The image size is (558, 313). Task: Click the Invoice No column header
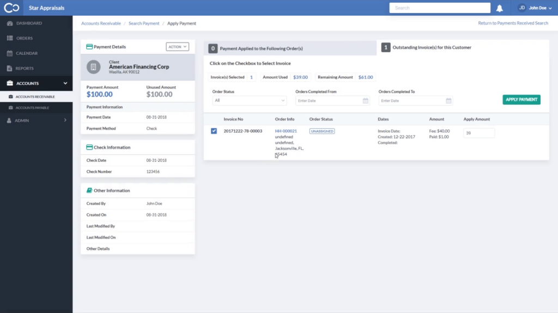coord(233,119)
